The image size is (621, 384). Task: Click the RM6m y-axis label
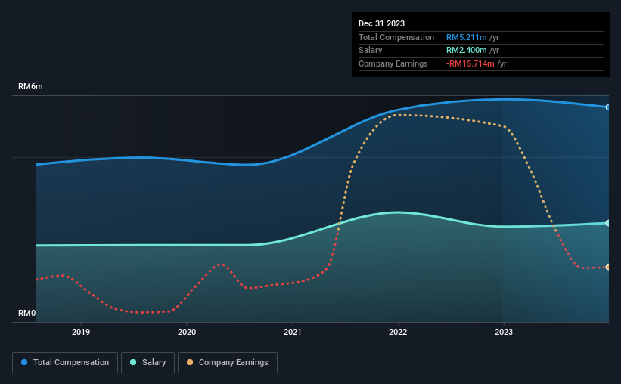pyautogui.click(x=30, y=86)
